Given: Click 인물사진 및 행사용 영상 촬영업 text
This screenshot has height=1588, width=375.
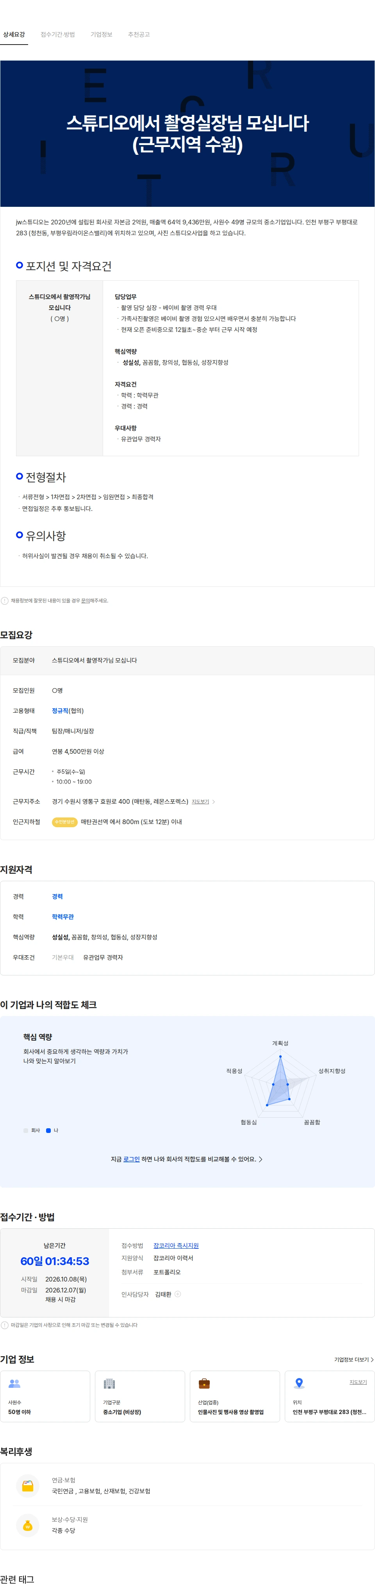Looking at the screenshot, I should click(x=230, y=1412).
